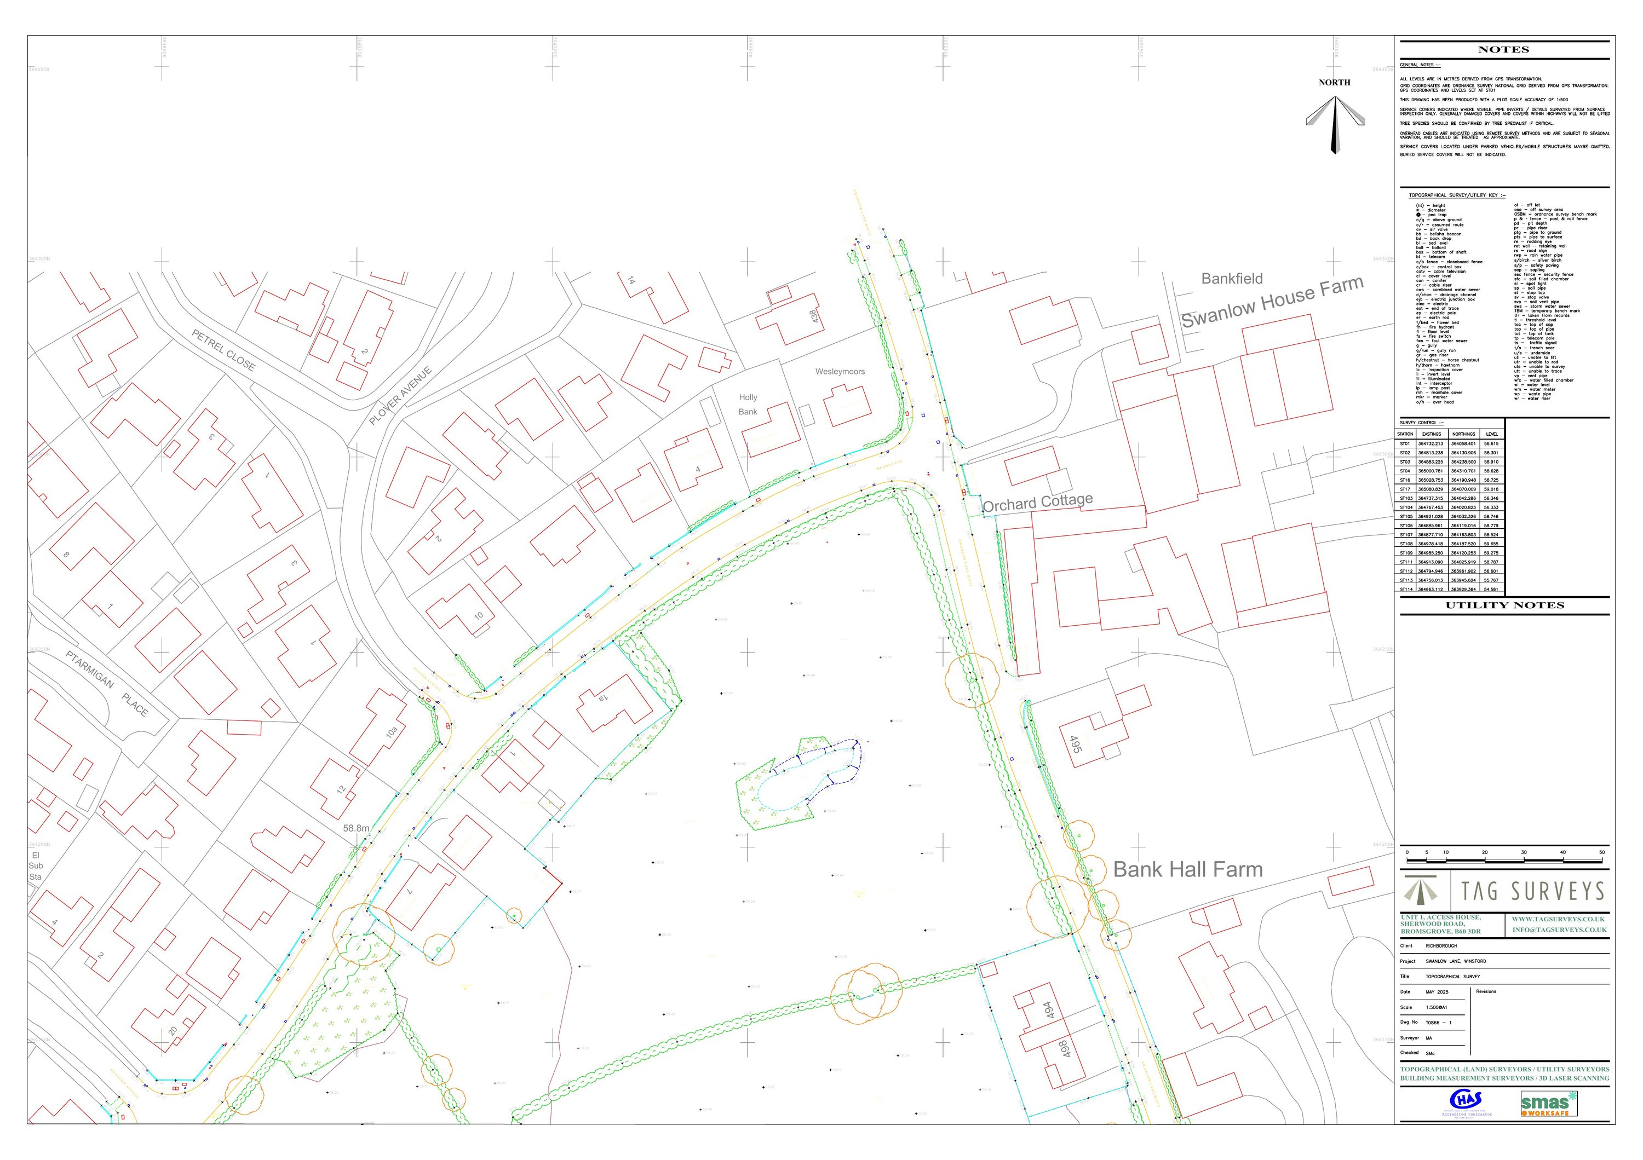Click the El Sub Sta map symbol
The height and width of the screenshot is (1160, 1643).
[x=36, y=866]
